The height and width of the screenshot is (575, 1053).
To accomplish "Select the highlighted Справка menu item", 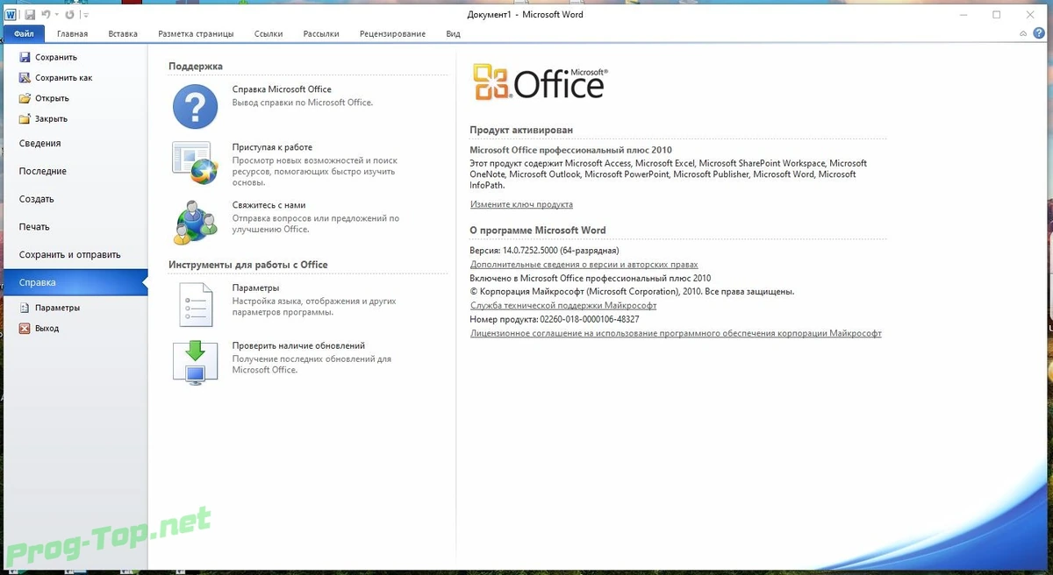I will (x=75, y=282).
